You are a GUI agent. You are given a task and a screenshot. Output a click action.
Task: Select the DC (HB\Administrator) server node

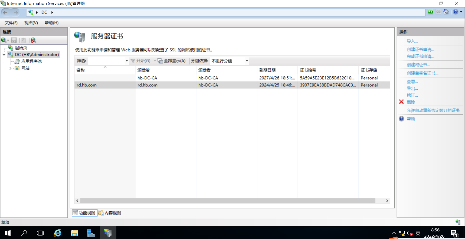(37, 54)
